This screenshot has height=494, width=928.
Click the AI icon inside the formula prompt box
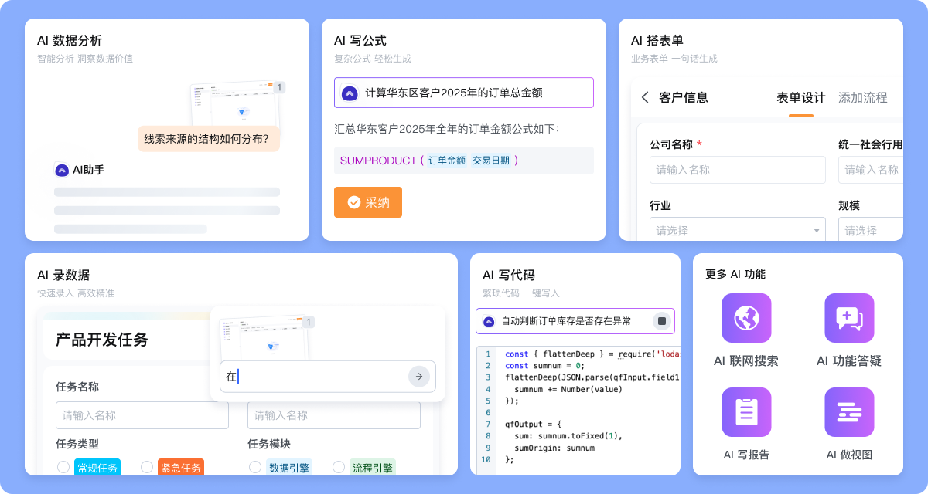point(350,93)
